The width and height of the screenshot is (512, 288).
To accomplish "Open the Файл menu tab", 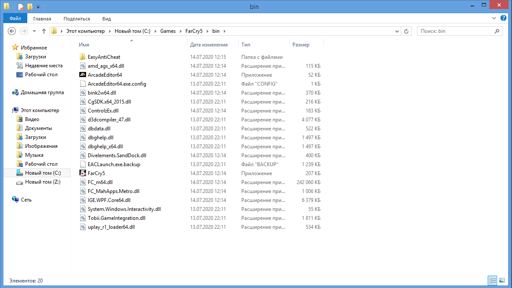I will click(15, 19).
